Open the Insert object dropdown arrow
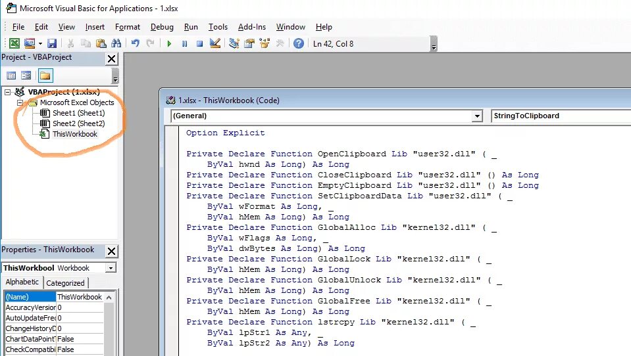This screenshot has width=631, height=356. (40, 43)
